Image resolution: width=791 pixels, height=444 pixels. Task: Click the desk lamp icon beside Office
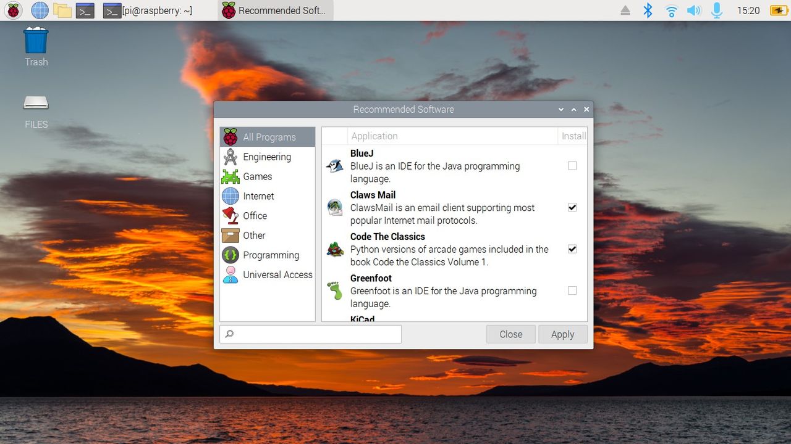coord(231,216)
